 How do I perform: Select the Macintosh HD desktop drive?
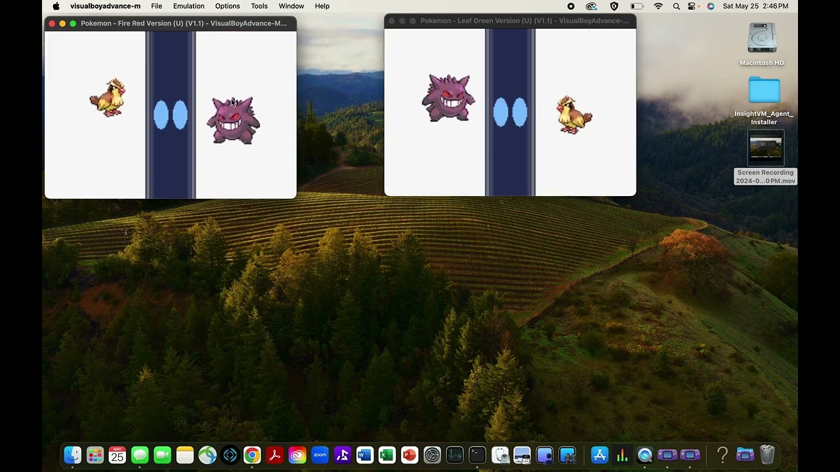(x=762, y=39)
